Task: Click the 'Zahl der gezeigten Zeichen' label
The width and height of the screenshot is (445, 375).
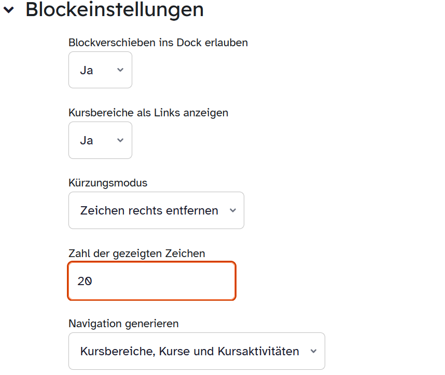Action: click(137, 253)
